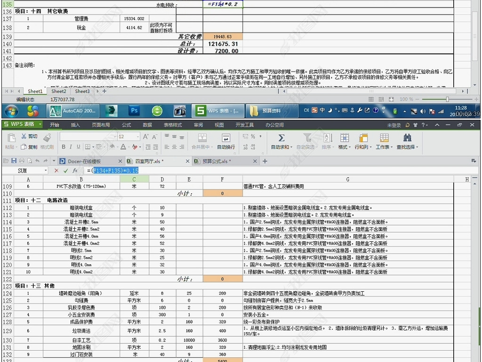482x362 pixels.
Task: Click the Format Painter (格式刷) icon
Action: [47, 138]
